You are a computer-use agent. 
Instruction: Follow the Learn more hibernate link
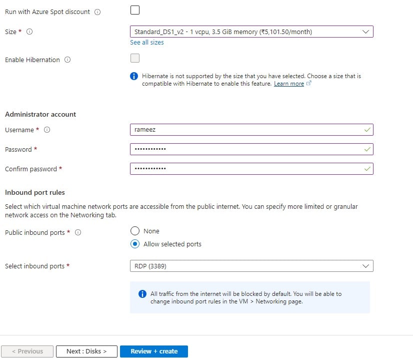[289, 84]
